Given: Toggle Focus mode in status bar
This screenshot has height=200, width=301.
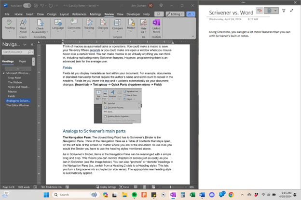Looking at the screenshot, I should pyautogui.click(x=124, y=187).
